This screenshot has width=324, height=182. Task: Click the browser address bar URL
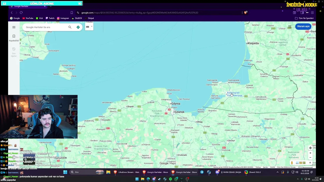[x=140, y=13]
